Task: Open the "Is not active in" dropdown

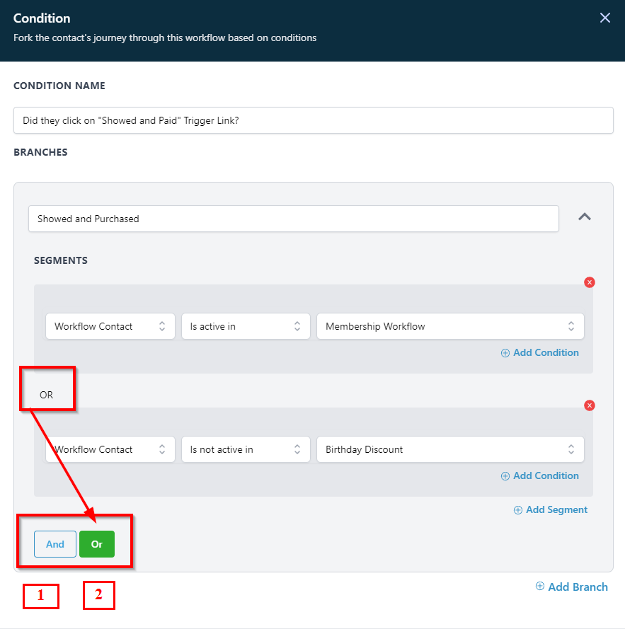Action: pos(246,449)
